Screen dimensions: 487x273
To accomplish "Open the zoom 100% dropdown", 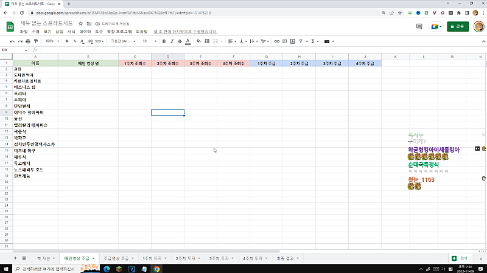I will (x=52, y=41).
